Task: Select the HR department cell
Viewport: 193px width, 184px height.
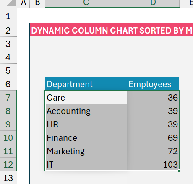Action: (x=86, y=124)
